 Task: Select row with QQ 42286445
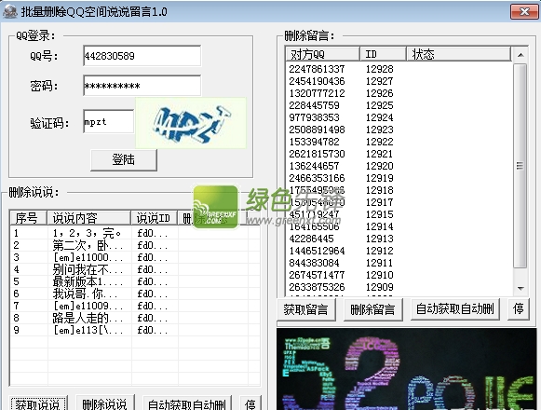click(x=399, y=239)
